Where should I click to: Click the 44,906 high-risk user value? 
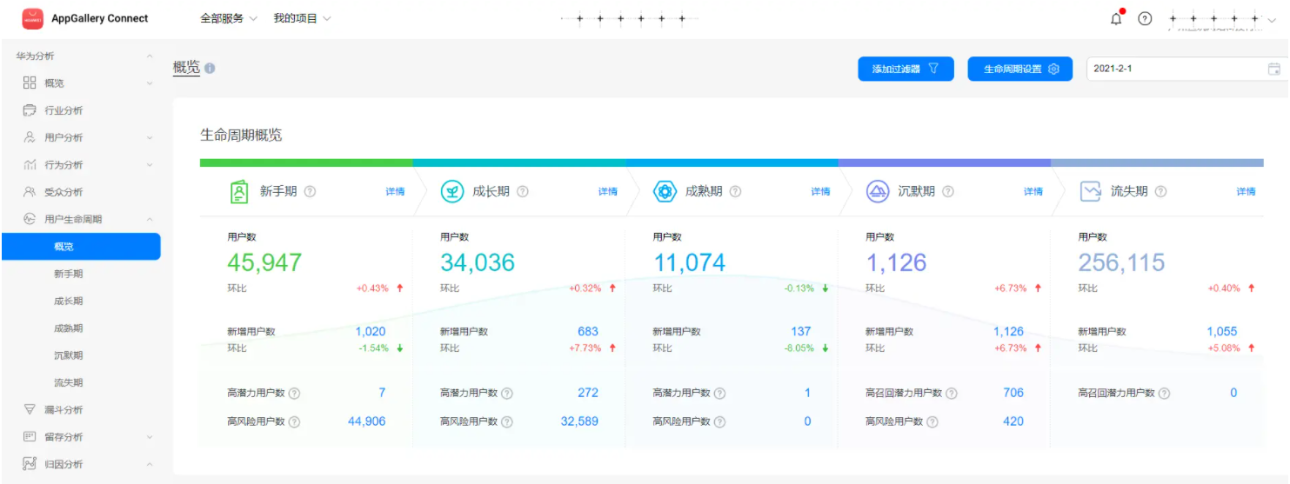tap(366, 421)
